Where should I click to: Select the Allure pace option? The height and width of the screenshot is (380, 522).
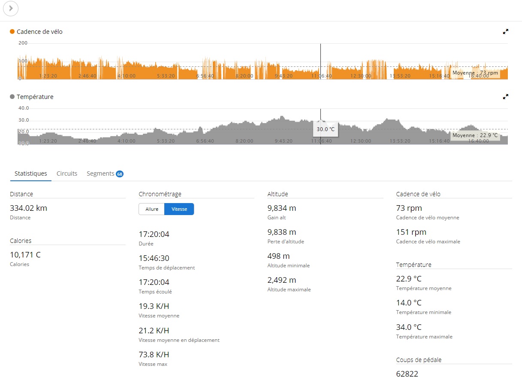click(x=152, y=209)
